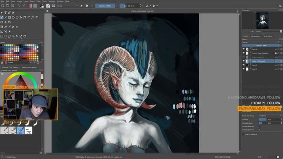Select the Rectangle shape tool
Screen dimensions: 283x159
tap(9, 17)
